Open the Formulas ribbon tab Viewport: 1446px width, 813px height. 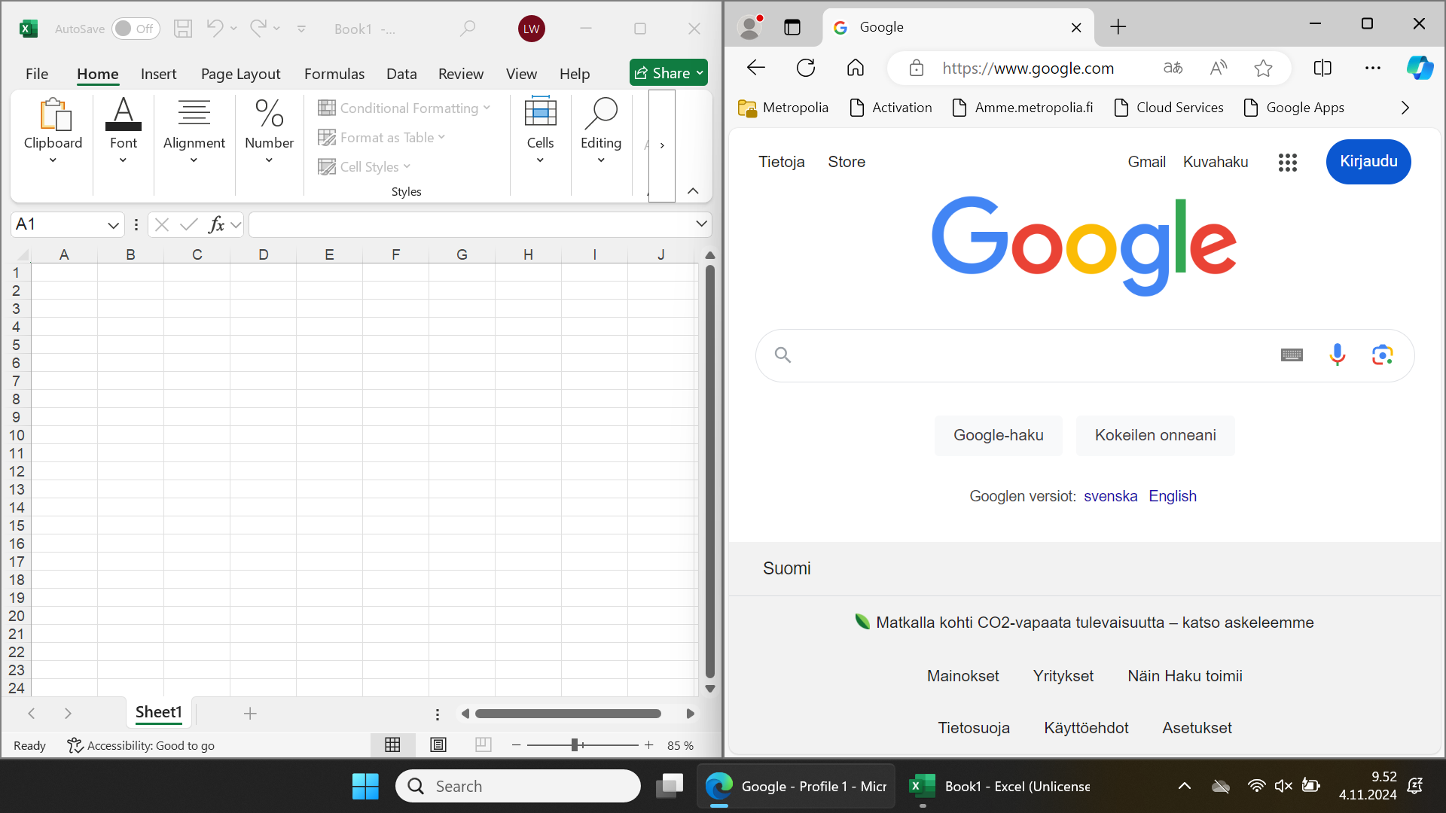[334, 74]
